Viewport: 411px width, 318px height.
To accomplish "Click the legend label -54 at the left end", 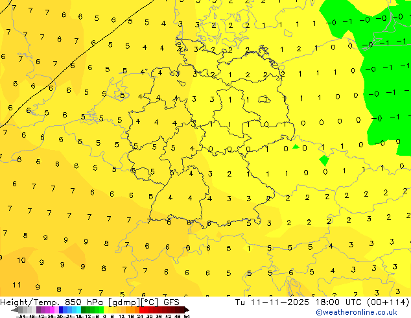I will coord(21,317).
